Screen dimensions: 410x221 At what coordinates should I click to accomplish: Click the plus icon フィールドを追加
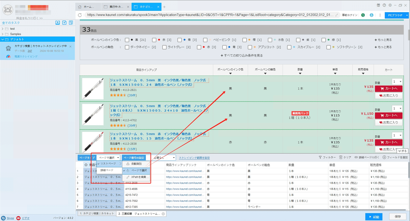pos(384,158)
